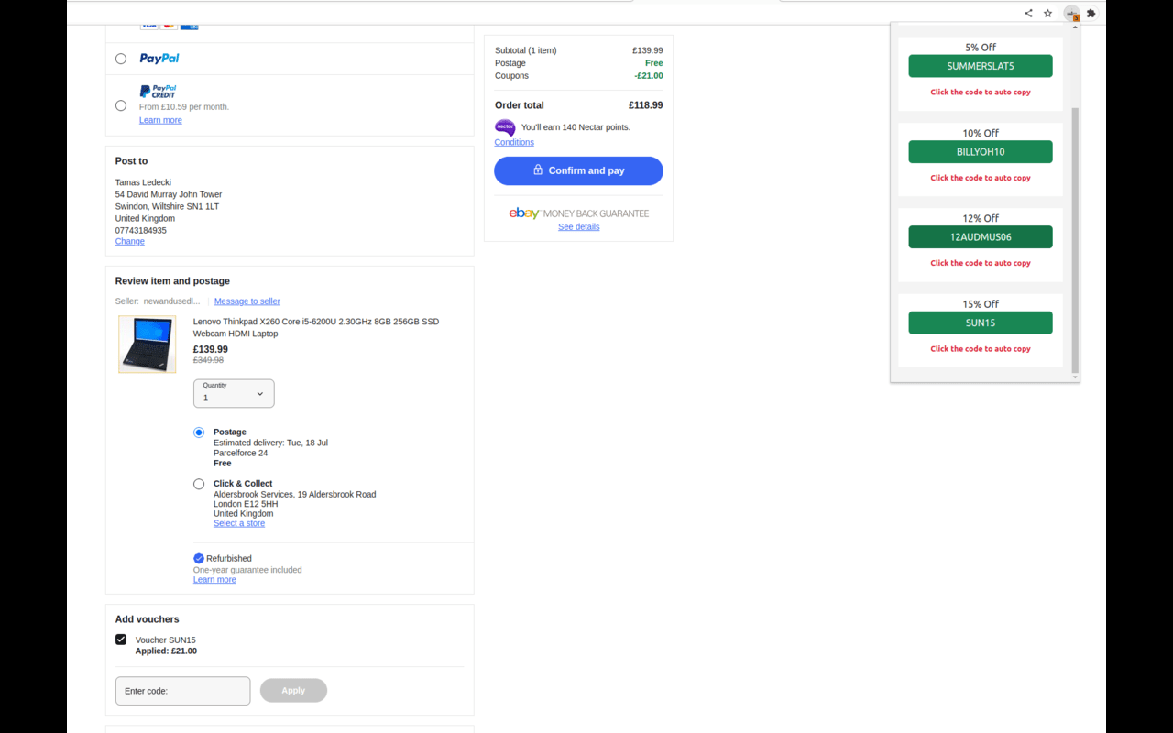Click the Estimated delivery: Tue, 18 Jul text
Image resolution: width=1173 pixels, height=733 pixels.
coord(270,443)
